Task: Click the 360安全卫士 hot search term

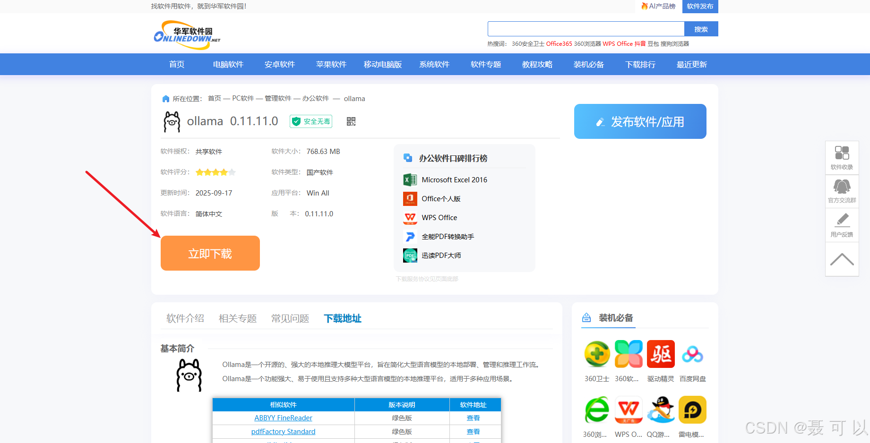Action: [x=528, y=43]
